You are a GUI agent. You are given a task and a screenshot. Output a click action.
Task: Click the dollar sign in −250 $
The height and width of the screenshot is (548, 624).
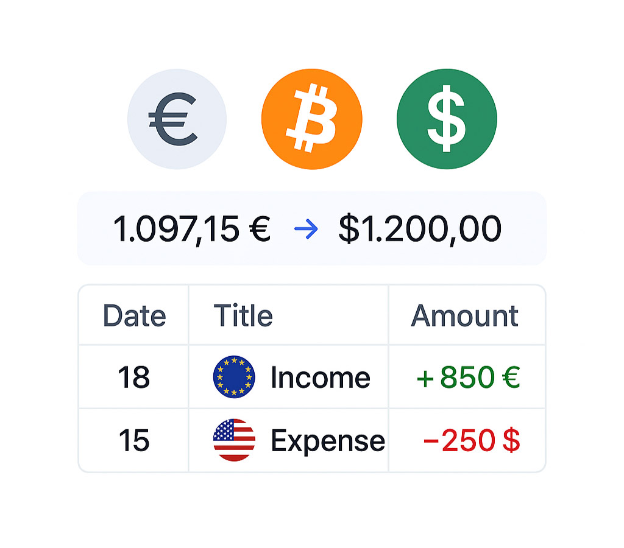point(512,441)
